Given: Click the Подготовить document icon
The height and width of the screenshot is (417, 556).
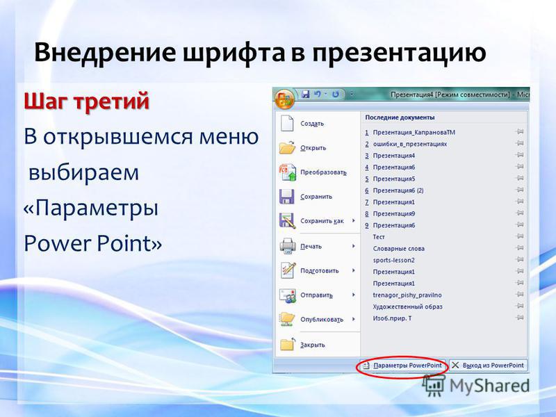Looking at the screenshot, I should (287, 270).
